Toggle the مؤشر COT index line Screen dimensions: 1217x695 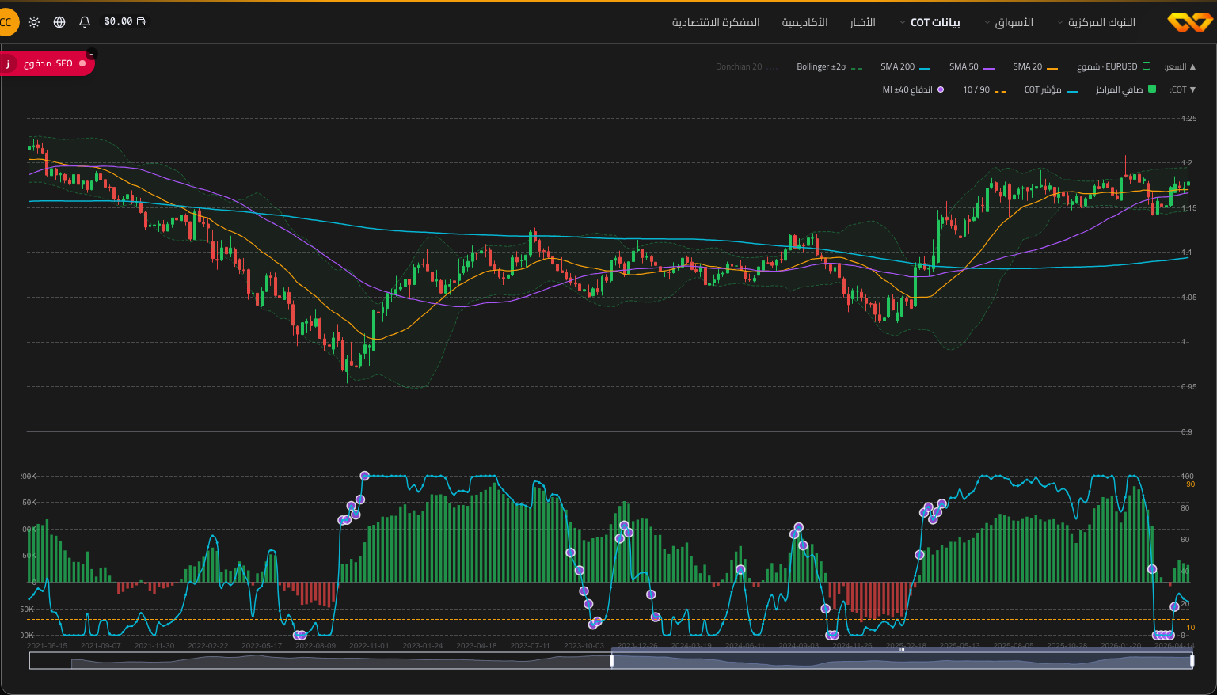[x=1051, y=89]
